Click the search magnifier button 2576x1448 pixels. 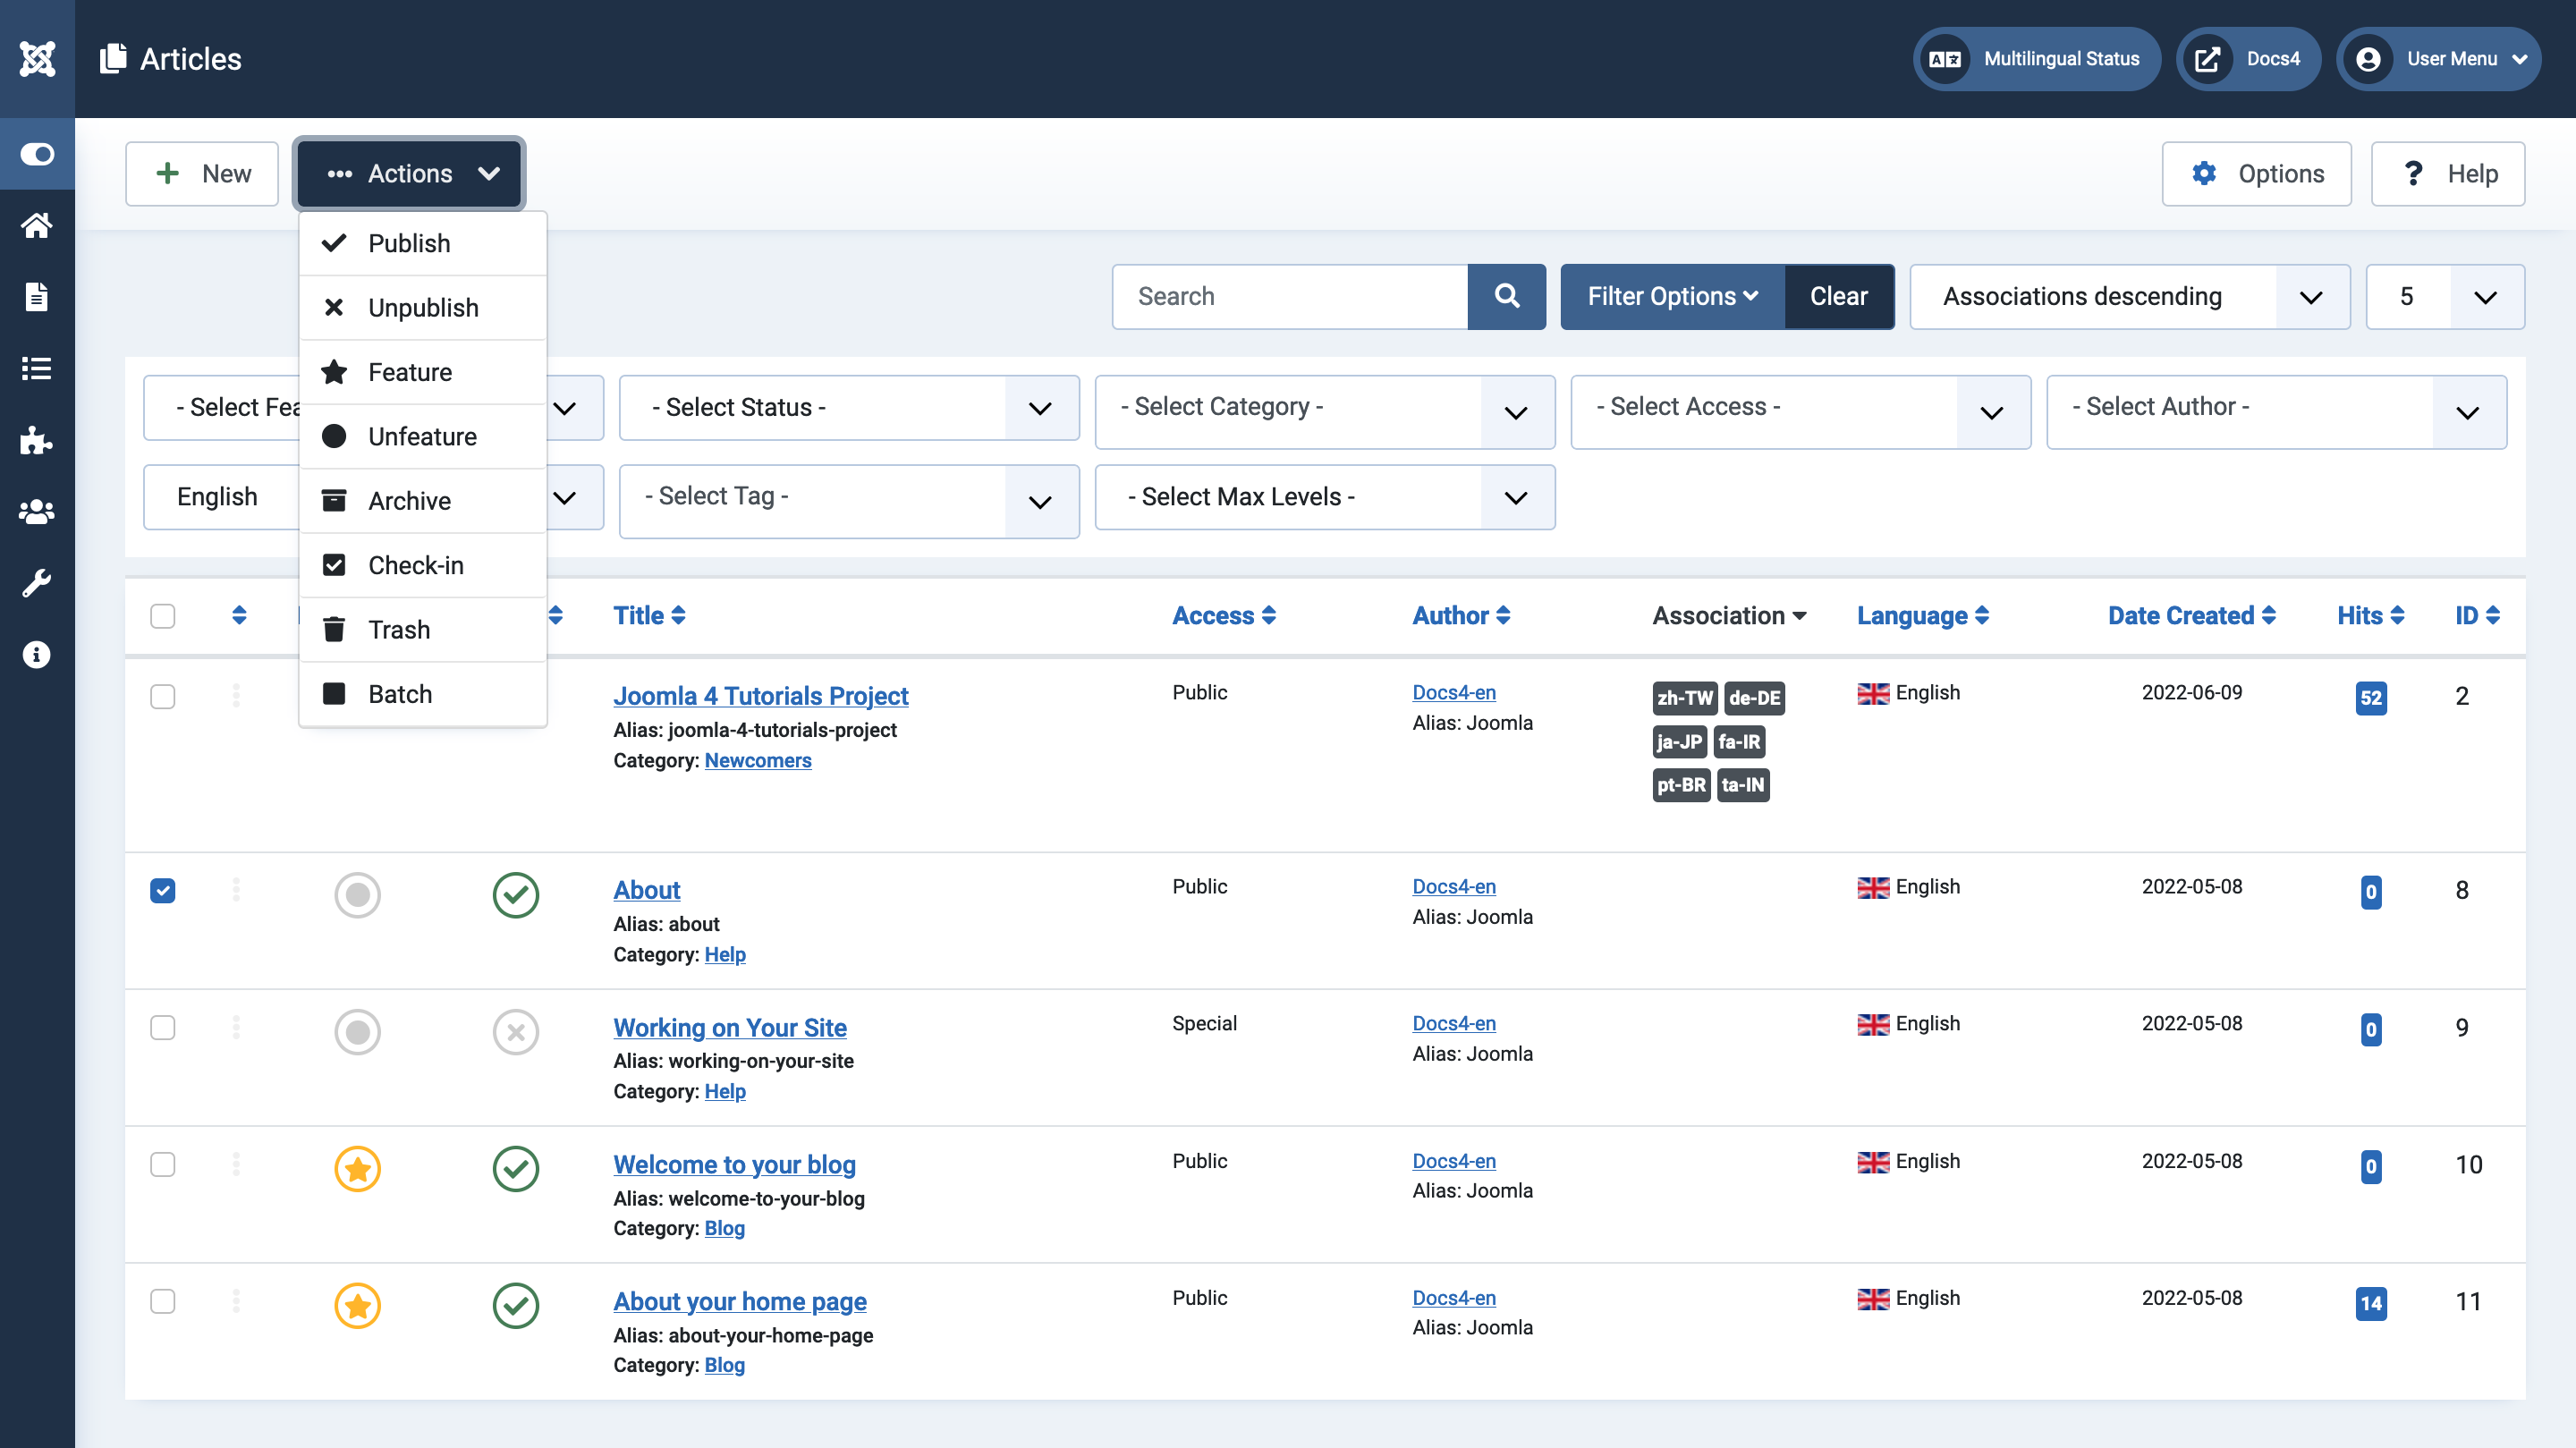[1506, 296]
